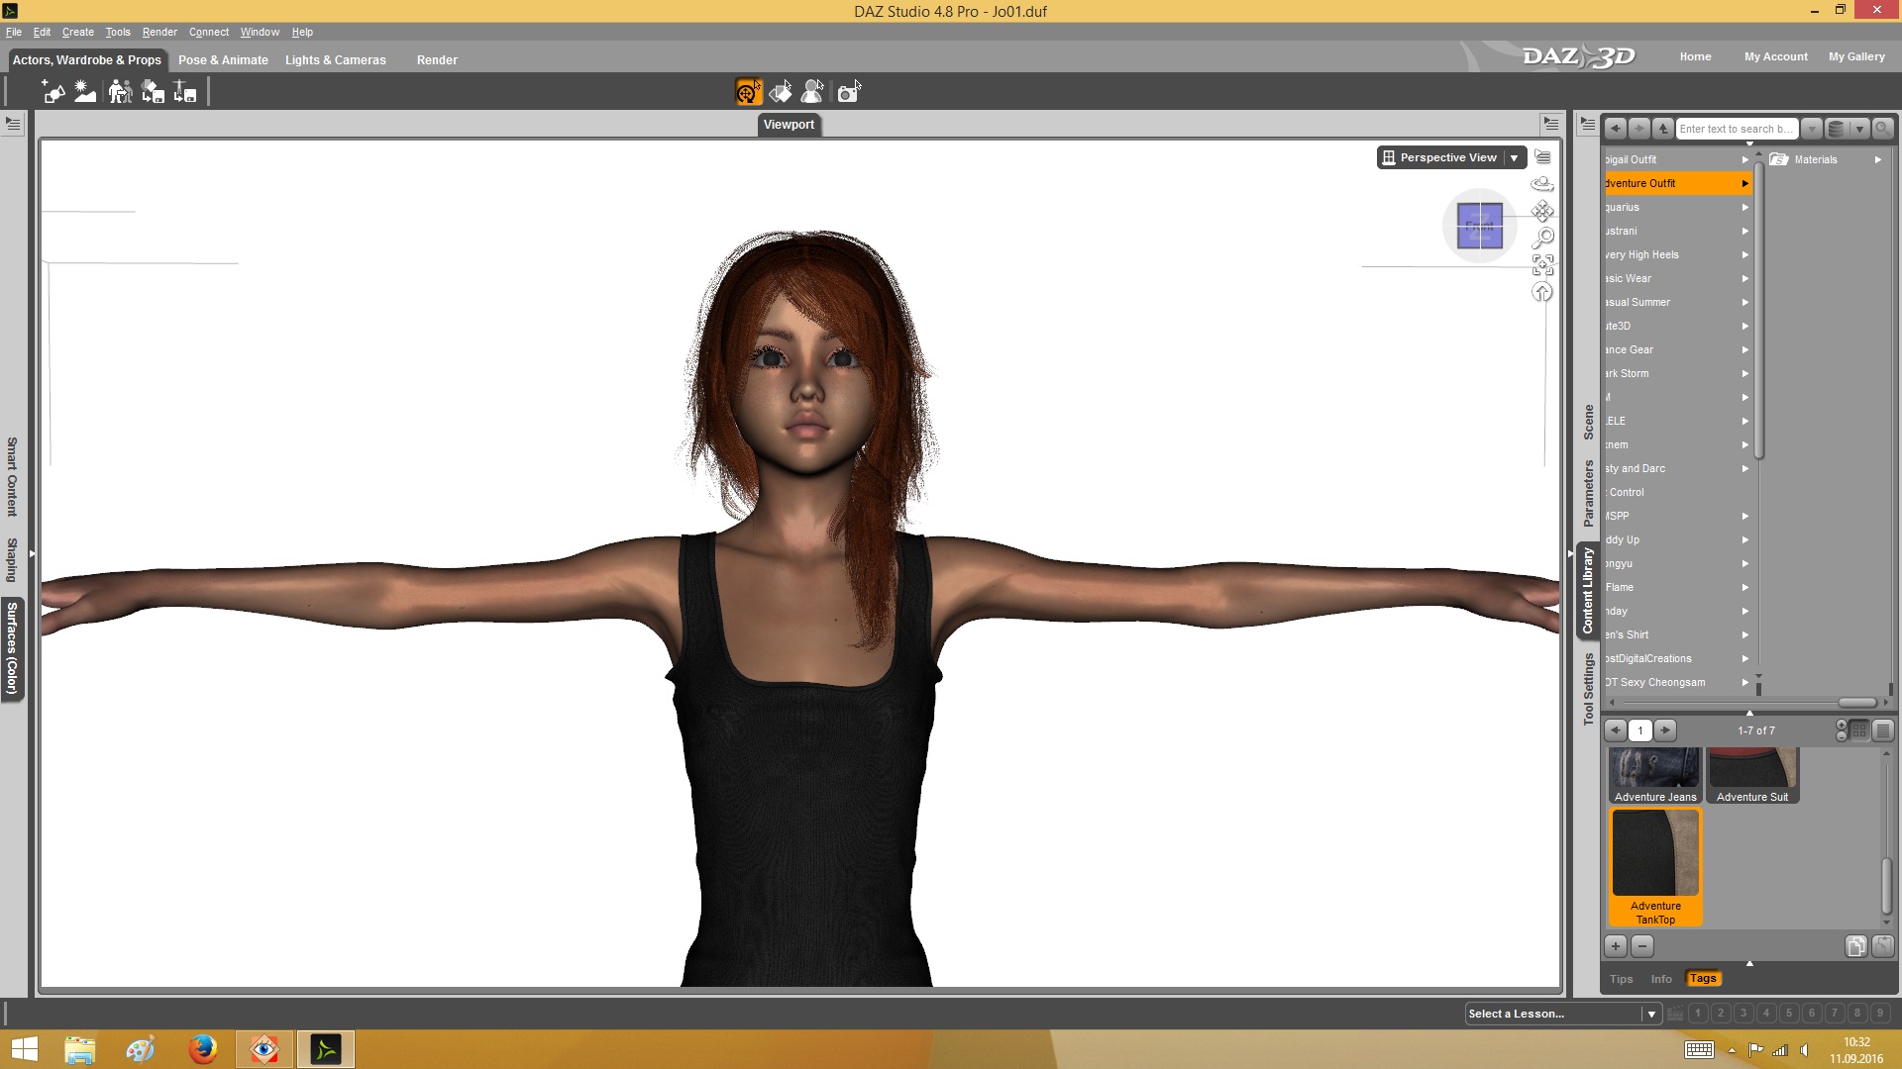Viewport: 1902px width, 1069px height.
Task: Open the Perspective View dropdown
Action: pyautogui.click(x=1514, y=158)
